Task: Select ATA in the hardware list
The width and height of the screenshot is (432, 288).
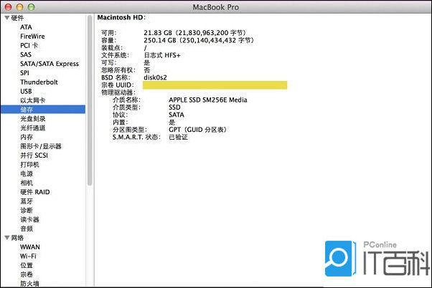Action: pyautogui.click(x=26, y=27)
